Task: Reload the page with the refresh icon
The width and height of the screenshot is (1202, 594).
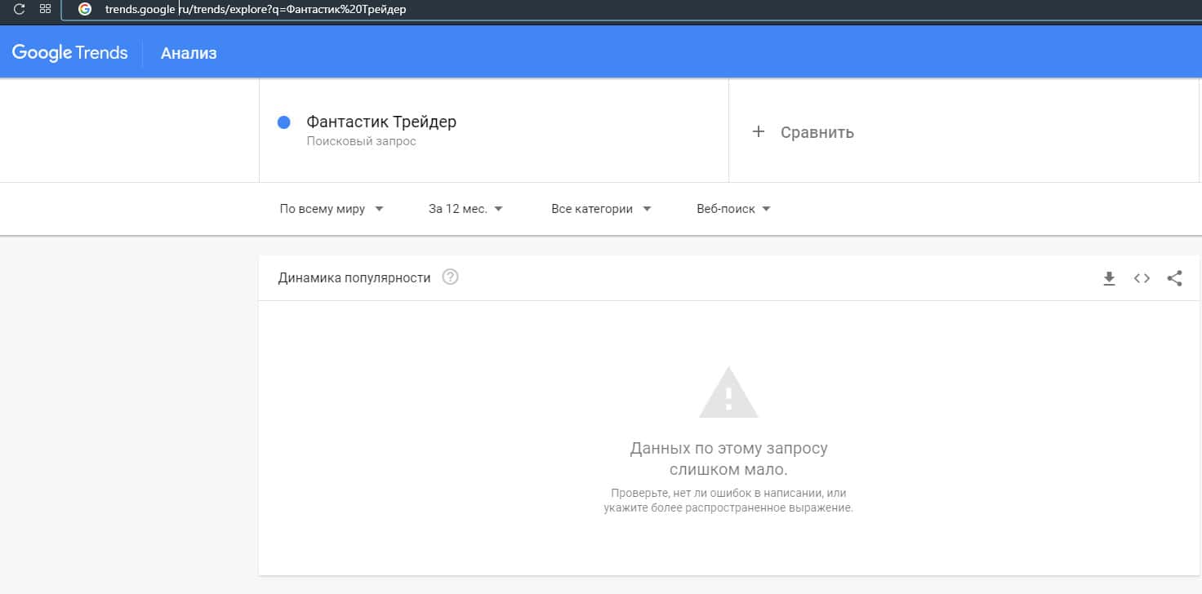Action: tap(19, 9)
